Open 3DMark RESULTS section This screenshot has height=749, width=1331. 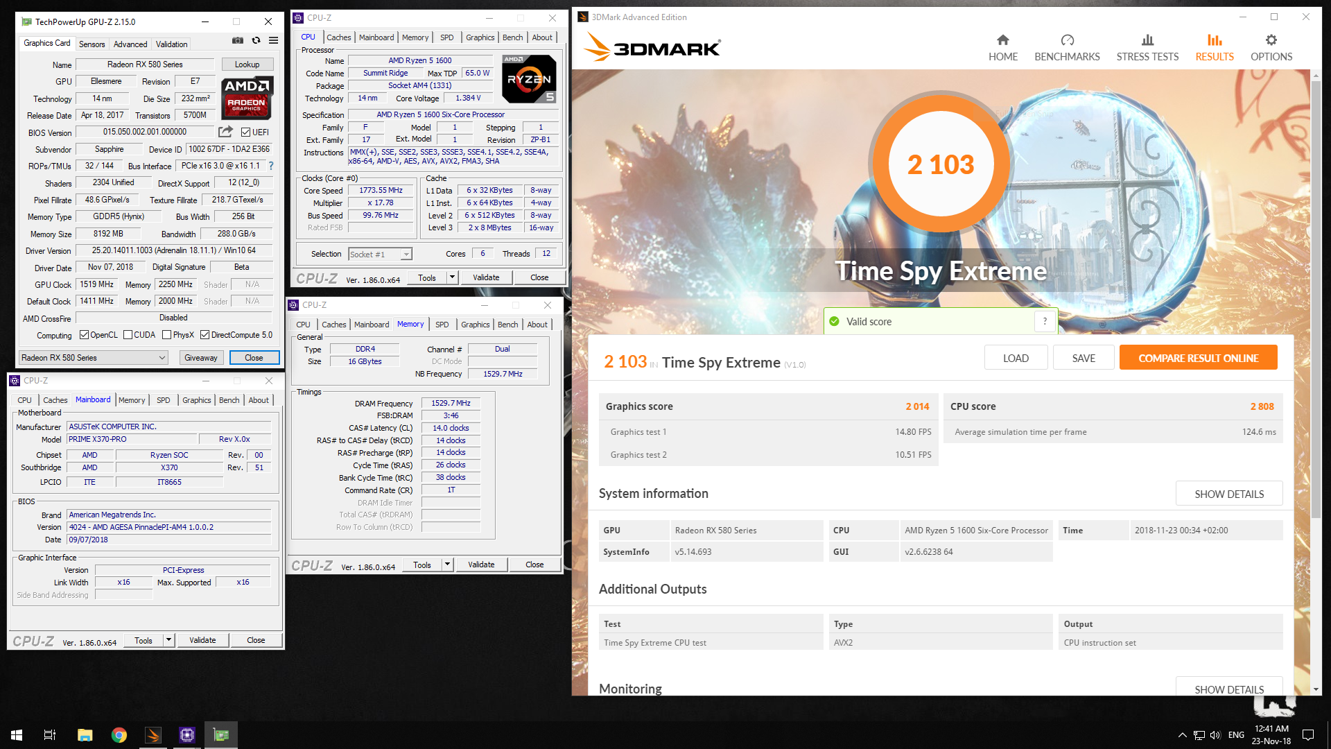click(1215, 48)
